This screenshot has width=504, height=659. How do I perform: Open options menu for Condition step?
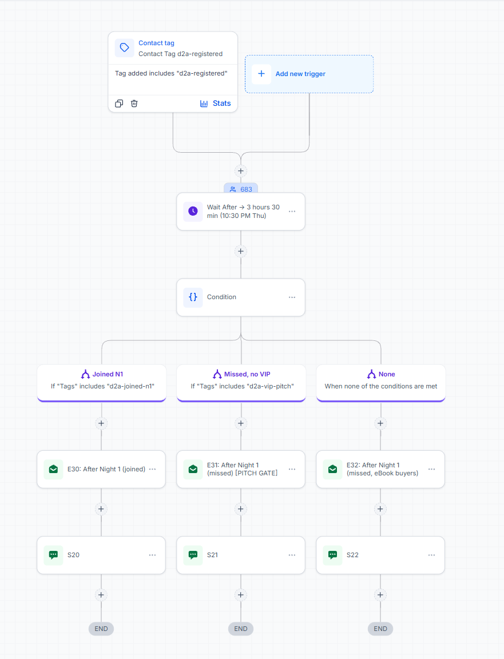point(292,297)
